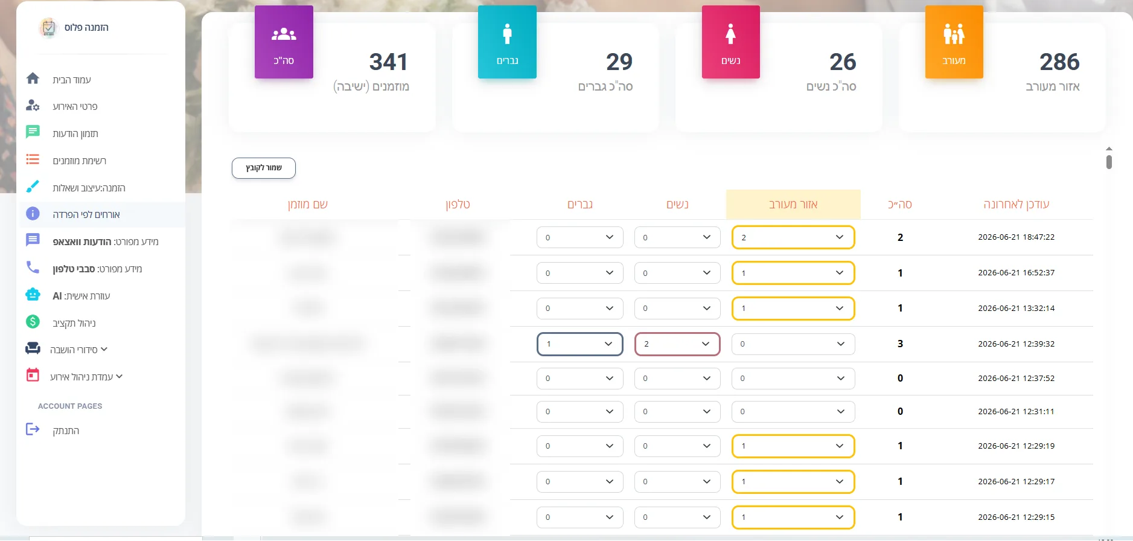
Task: Expand the סידורי הושבה seating submenu
Action: (78, 350)
